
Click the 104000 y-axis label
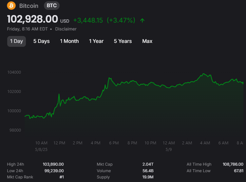(14, 72)
